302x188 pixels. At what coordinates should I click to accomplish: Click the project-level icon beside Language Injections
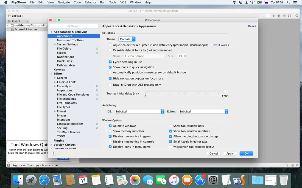pos(97,124)
